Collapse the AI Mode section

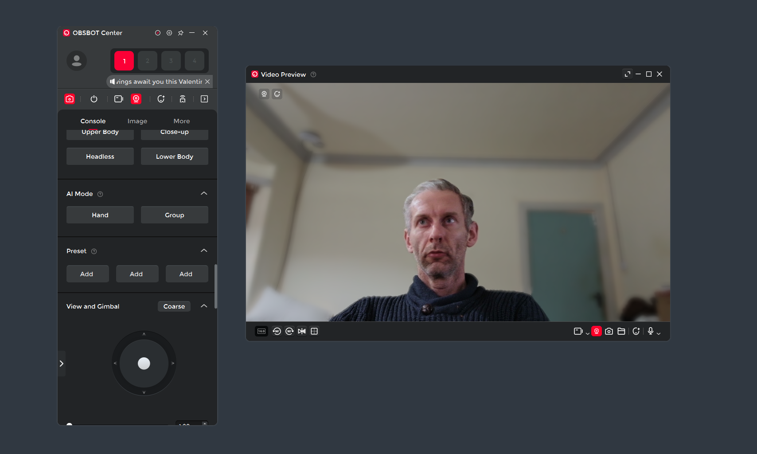click(204, 194)
